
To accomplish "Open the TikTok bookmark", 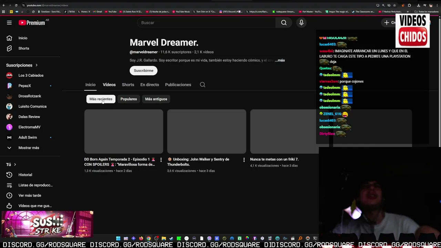I will 70,12.
